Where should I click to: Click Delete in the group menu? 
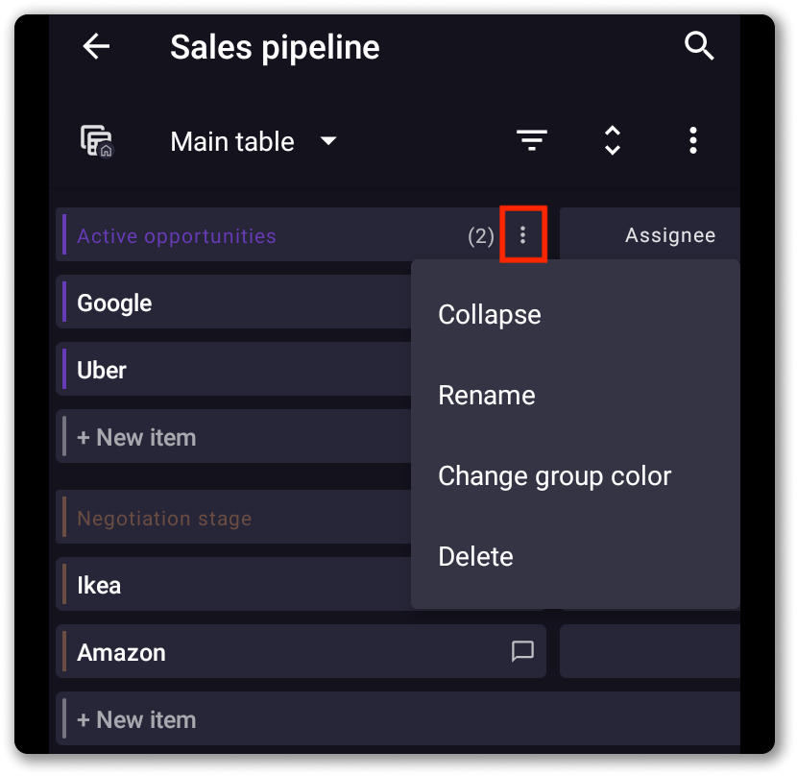click(x=475, y=557)
